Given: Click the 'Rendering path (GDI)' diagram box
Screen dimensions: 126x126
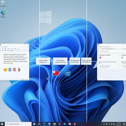Looking at the screenshot, I should tap(86, 61).
